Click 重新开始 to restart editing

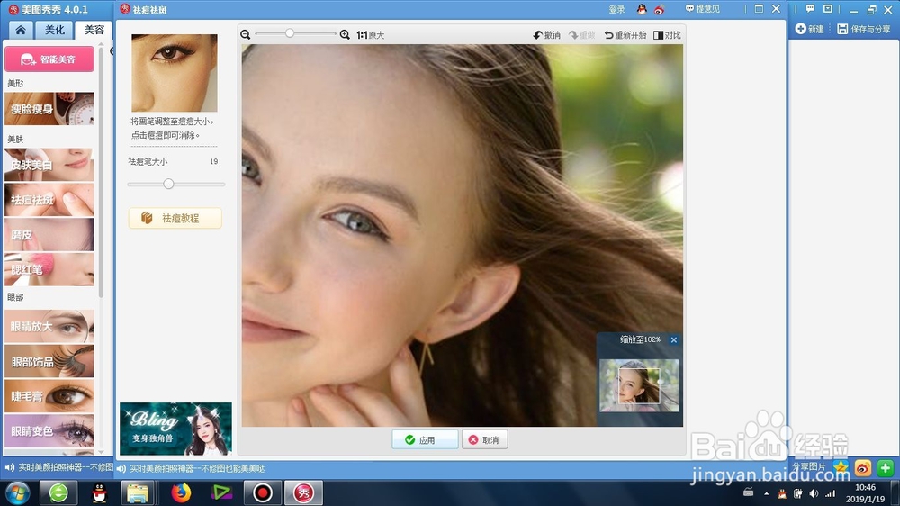[x=625, y=35]
